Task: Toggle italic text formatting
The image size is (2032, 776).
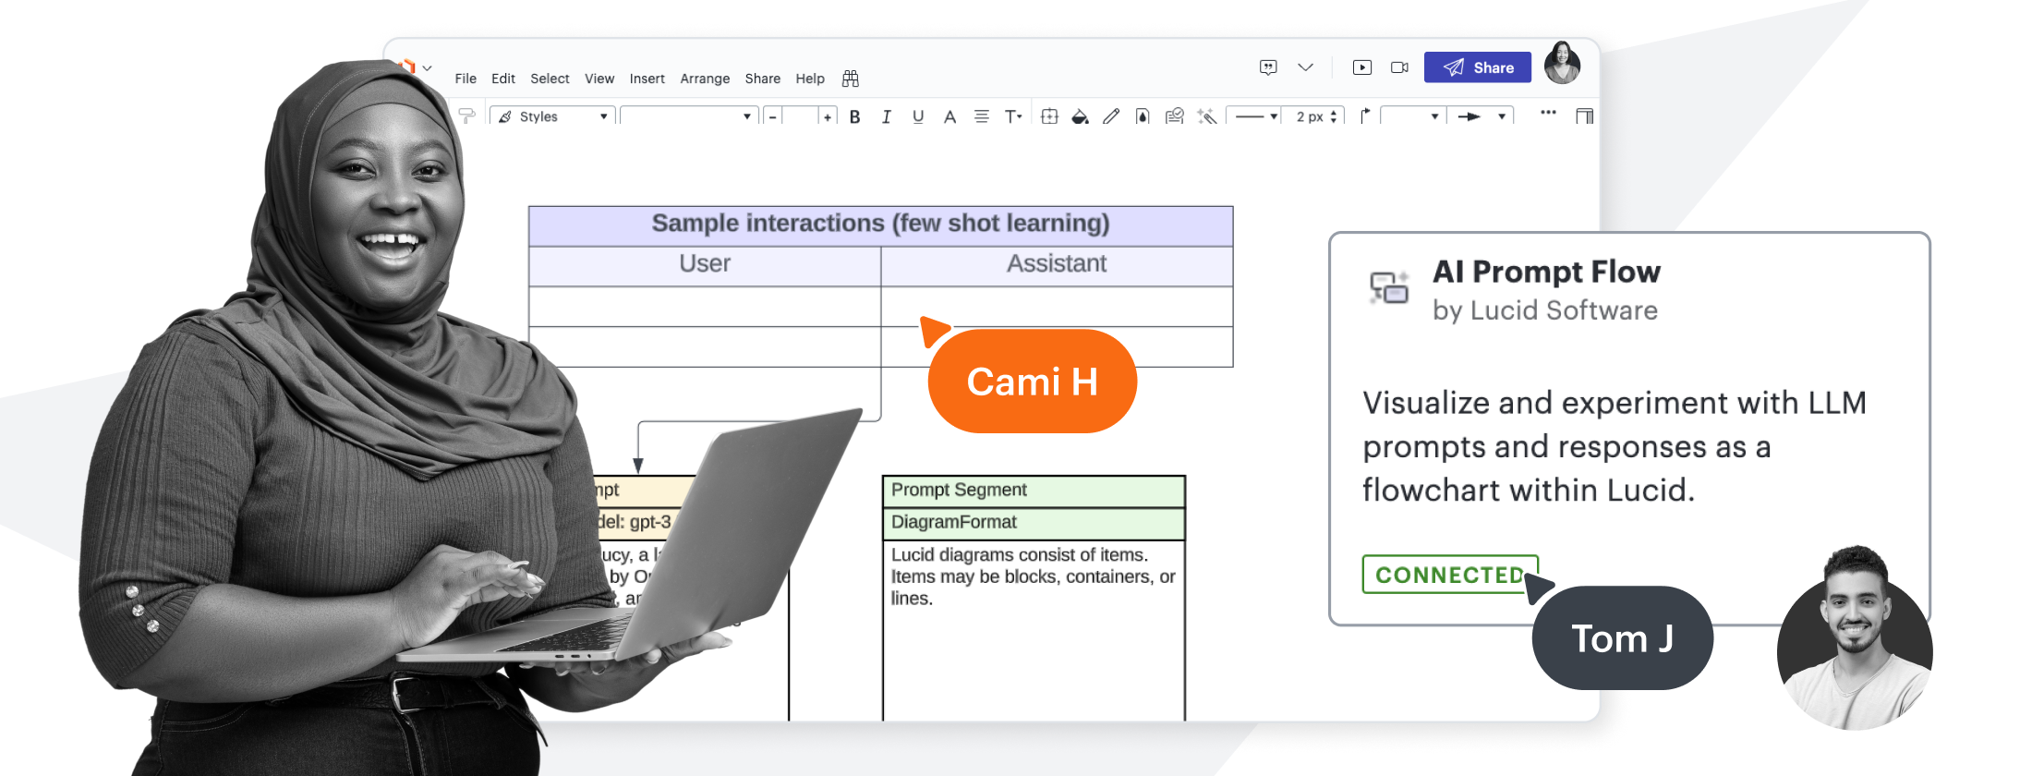Action: click(x=886, y=116)
